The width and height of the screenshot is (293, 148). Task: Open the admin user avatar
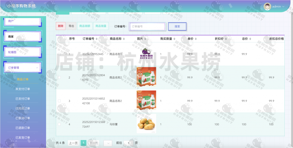pyautogui.click(x=267, y=6)
